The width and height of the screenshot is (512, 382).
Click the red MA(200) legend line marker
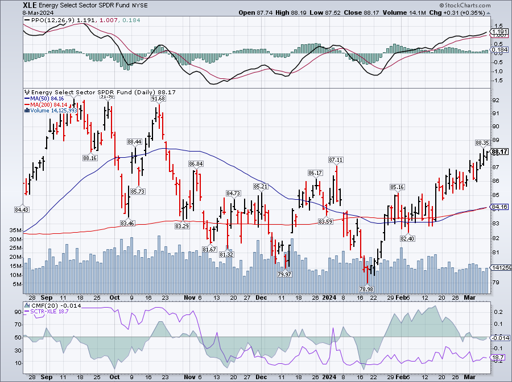click(27, 104)
